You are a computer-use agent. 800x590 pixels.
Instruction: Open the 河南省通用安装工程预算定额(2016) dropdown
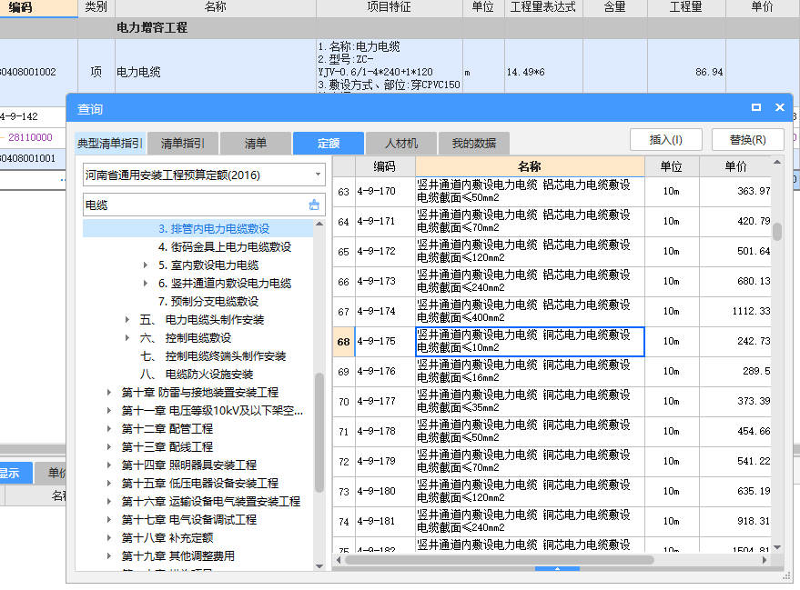(x=318, y=175)
